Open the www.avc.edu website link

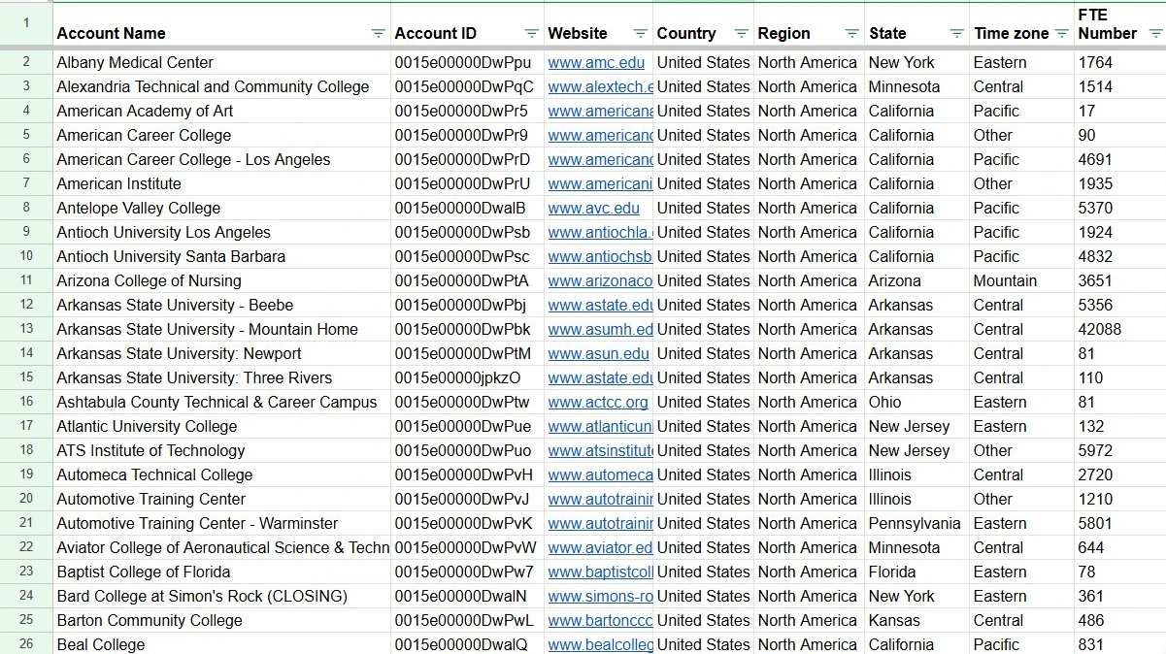[594, 208]
